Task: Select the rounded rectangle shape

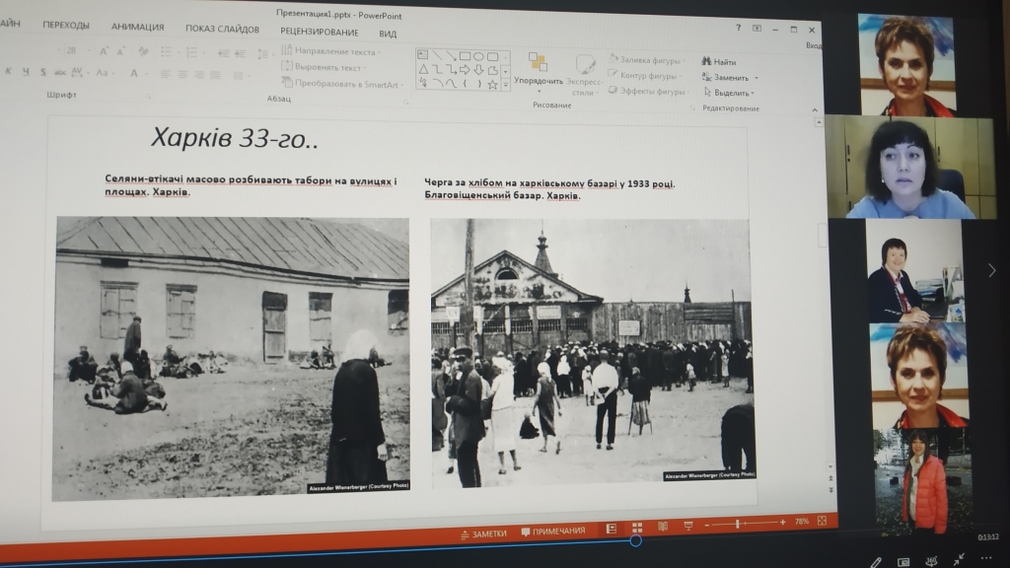Action: click(x=493, y=56)
